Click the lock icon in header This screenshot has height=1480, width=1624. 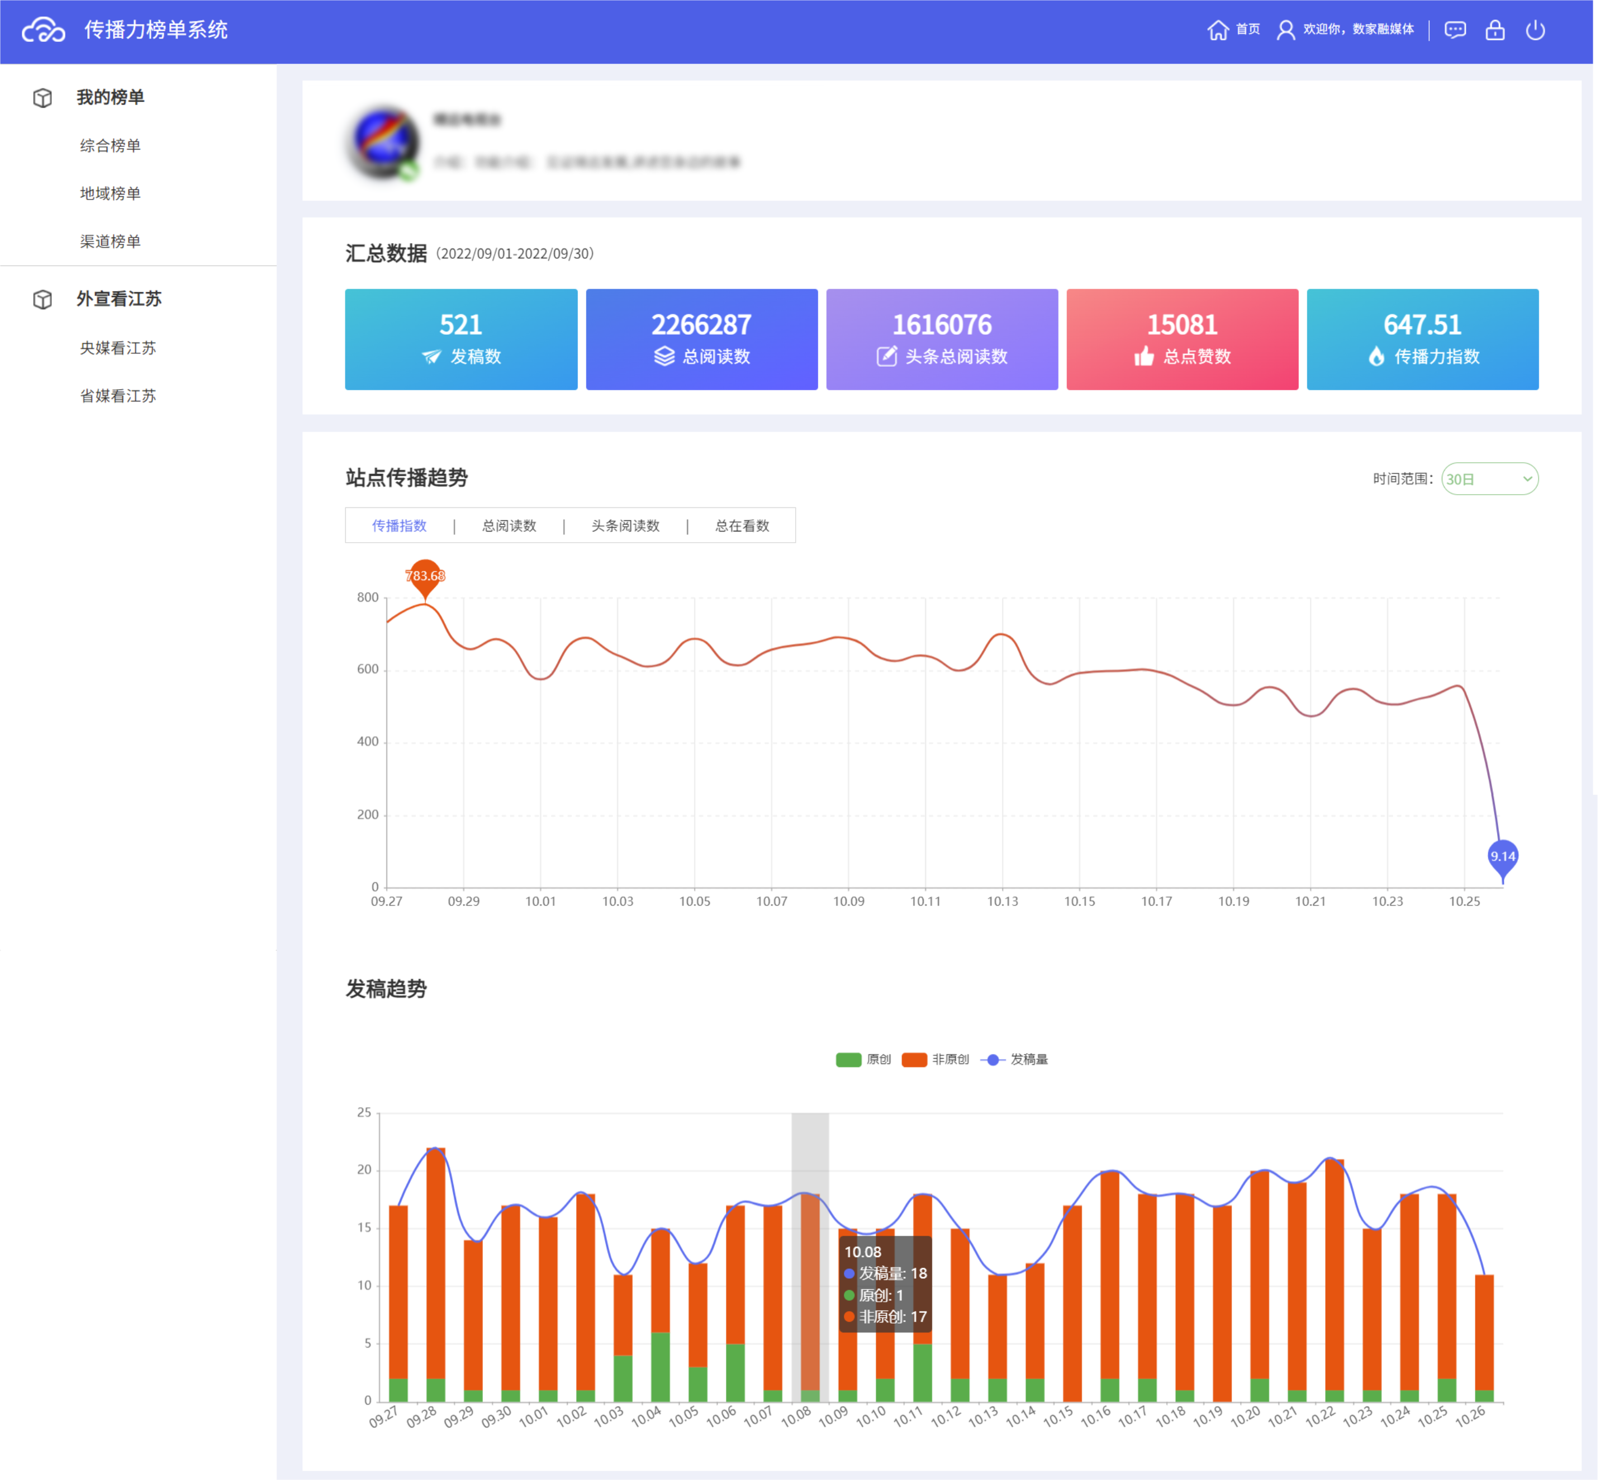(x=1494, y=30)
